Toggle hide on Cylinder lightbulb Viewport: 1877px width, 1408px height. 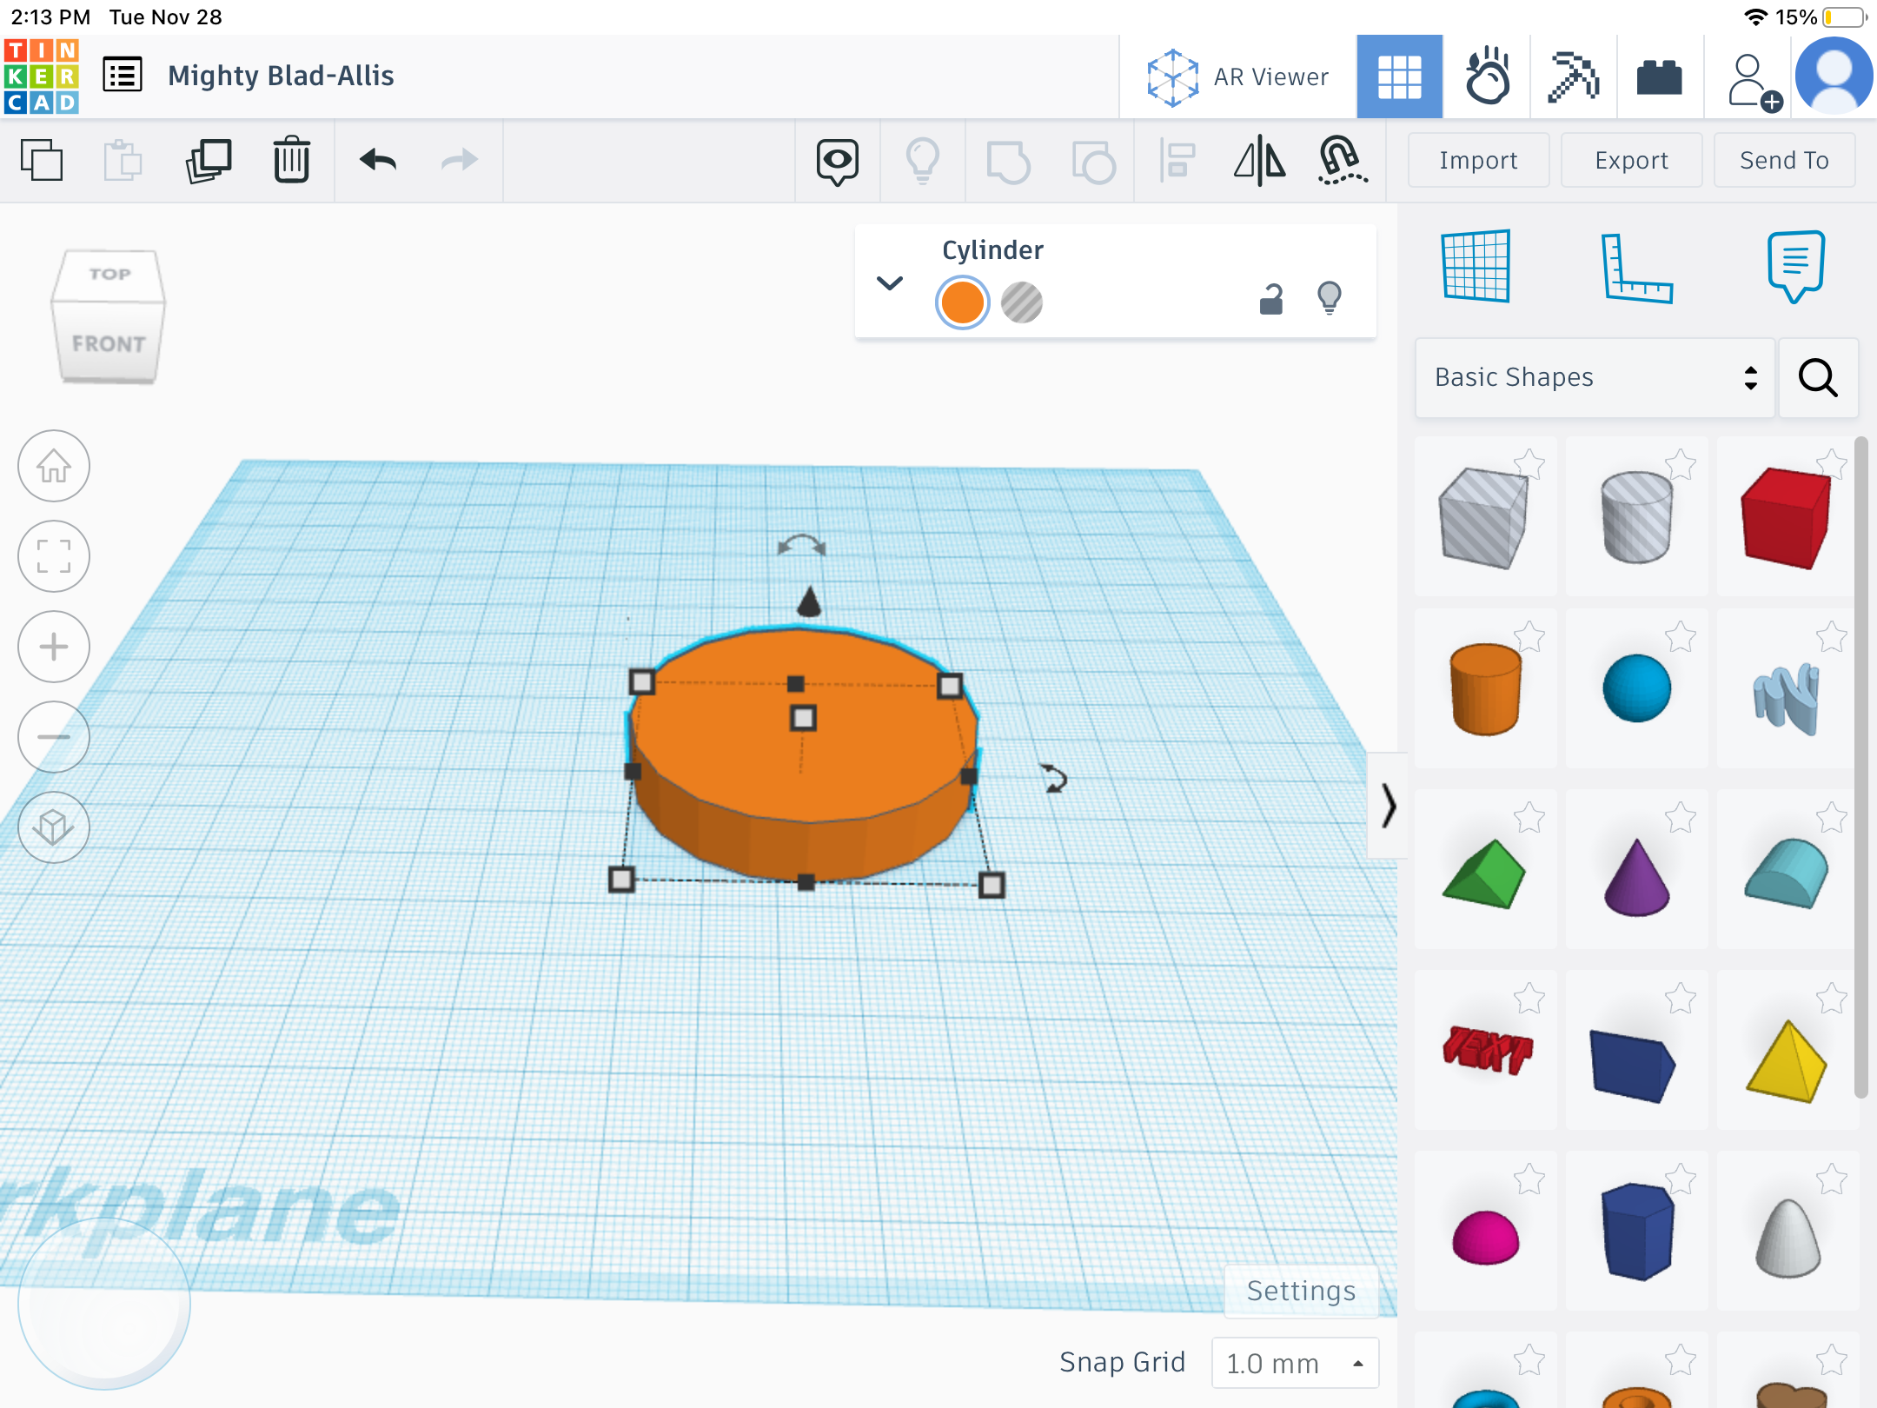pos(1330,299)
